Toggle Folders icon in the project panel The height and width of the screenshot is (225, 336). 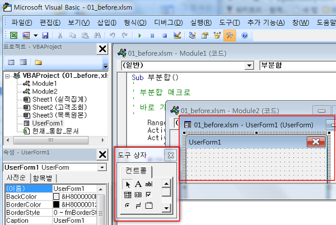tap(38, 63)
